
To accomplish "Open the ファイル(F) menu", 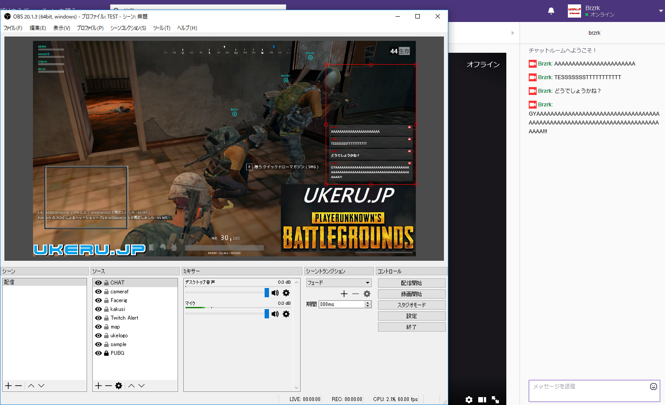I will [x=13, y=28].
